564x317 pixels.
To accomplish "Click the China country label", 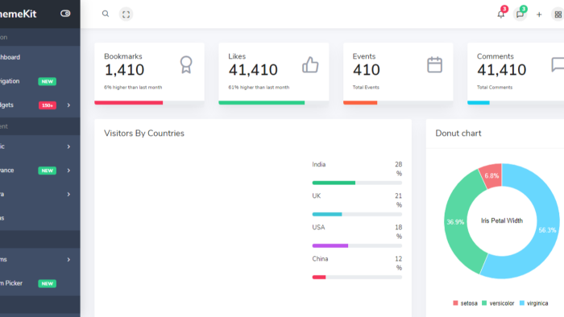I will tap(320, 259).
